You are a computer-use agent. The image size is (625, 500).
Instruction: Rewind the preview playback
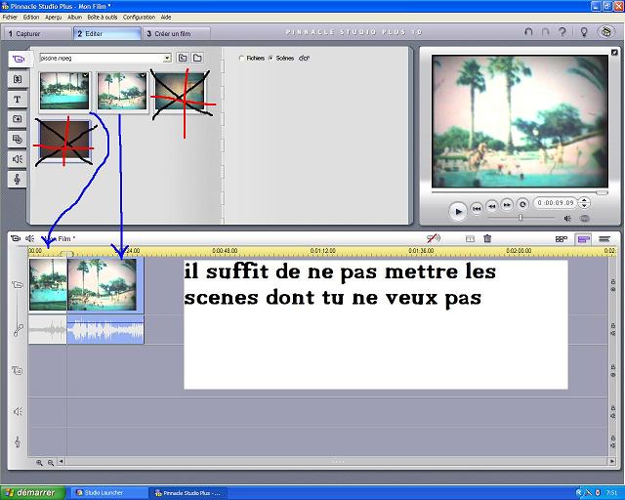coord(492,206)
